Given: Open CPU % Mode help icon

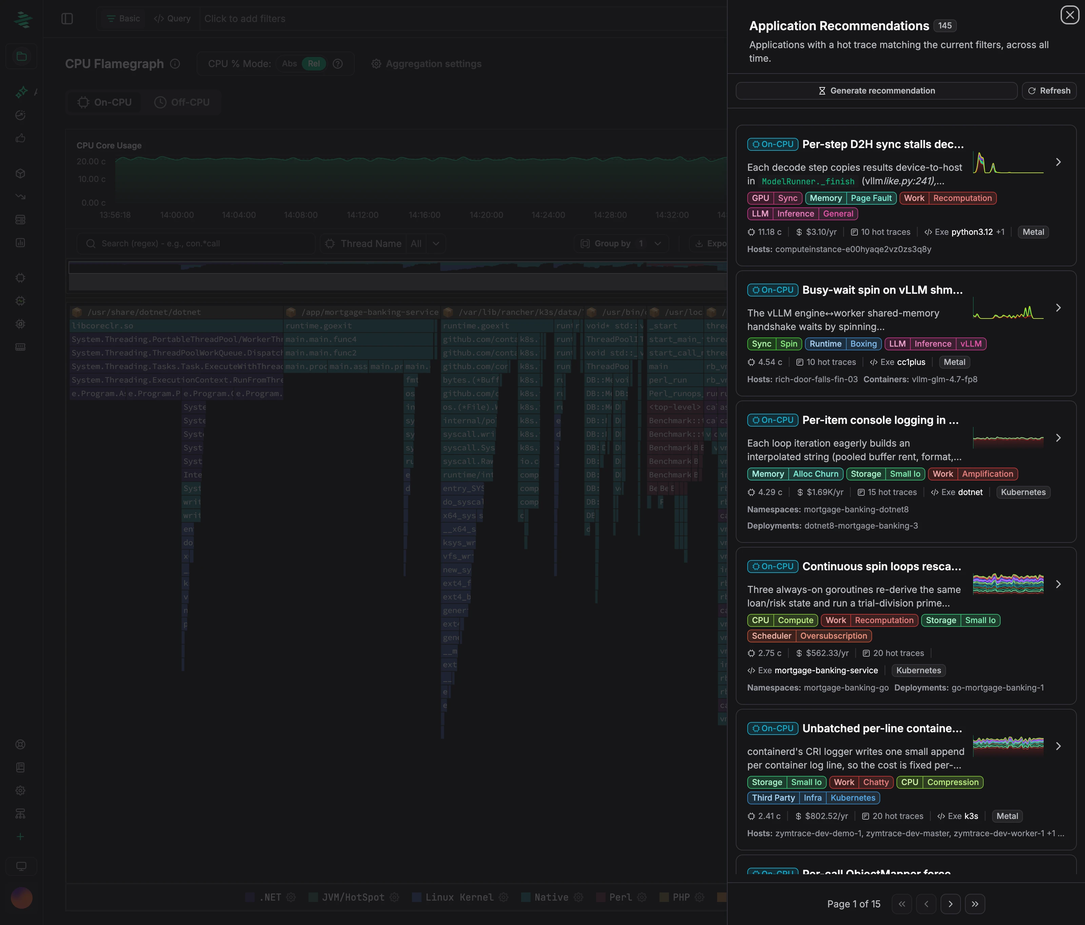Looking at the screenshot, I should [338, 64].
